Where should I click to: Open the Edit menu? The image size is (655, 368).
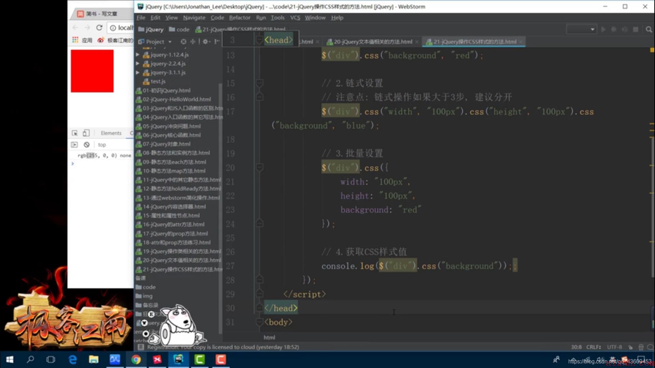(x=155, y=17)
